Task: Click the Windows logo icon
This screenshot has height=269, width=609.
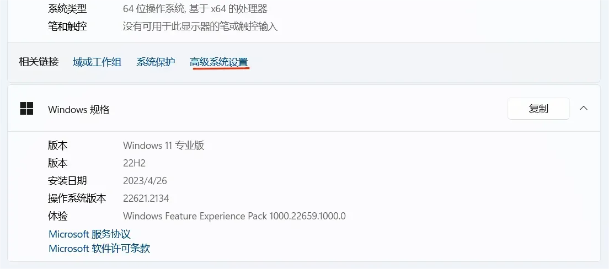Action: [26, 109]
